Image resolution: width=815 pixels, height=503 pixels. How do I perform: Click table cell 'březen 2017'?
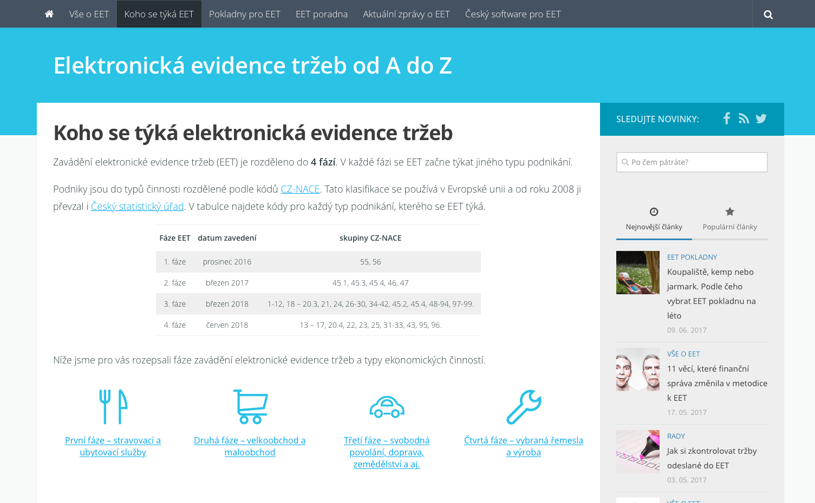227,283
